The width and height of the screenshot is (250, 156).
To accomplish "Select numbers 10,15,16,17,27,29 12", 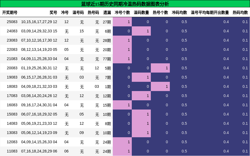I will (39, 22).
